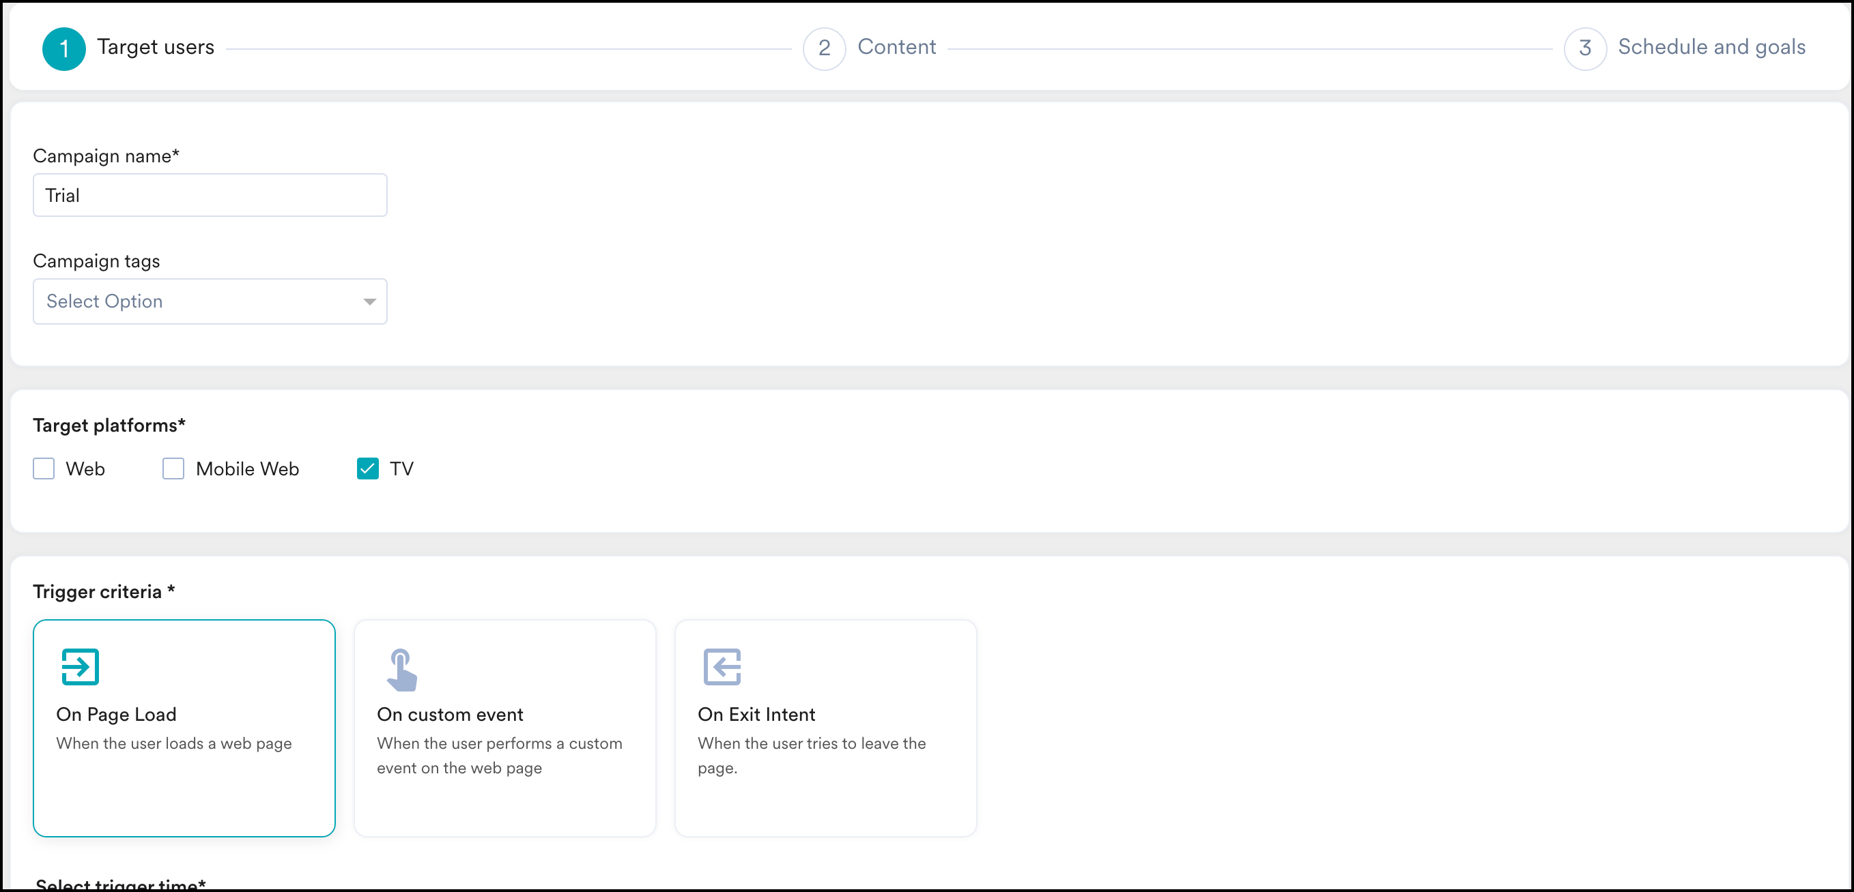
Task: Click step 2 circle icon
Action: (x=824, y=49)
